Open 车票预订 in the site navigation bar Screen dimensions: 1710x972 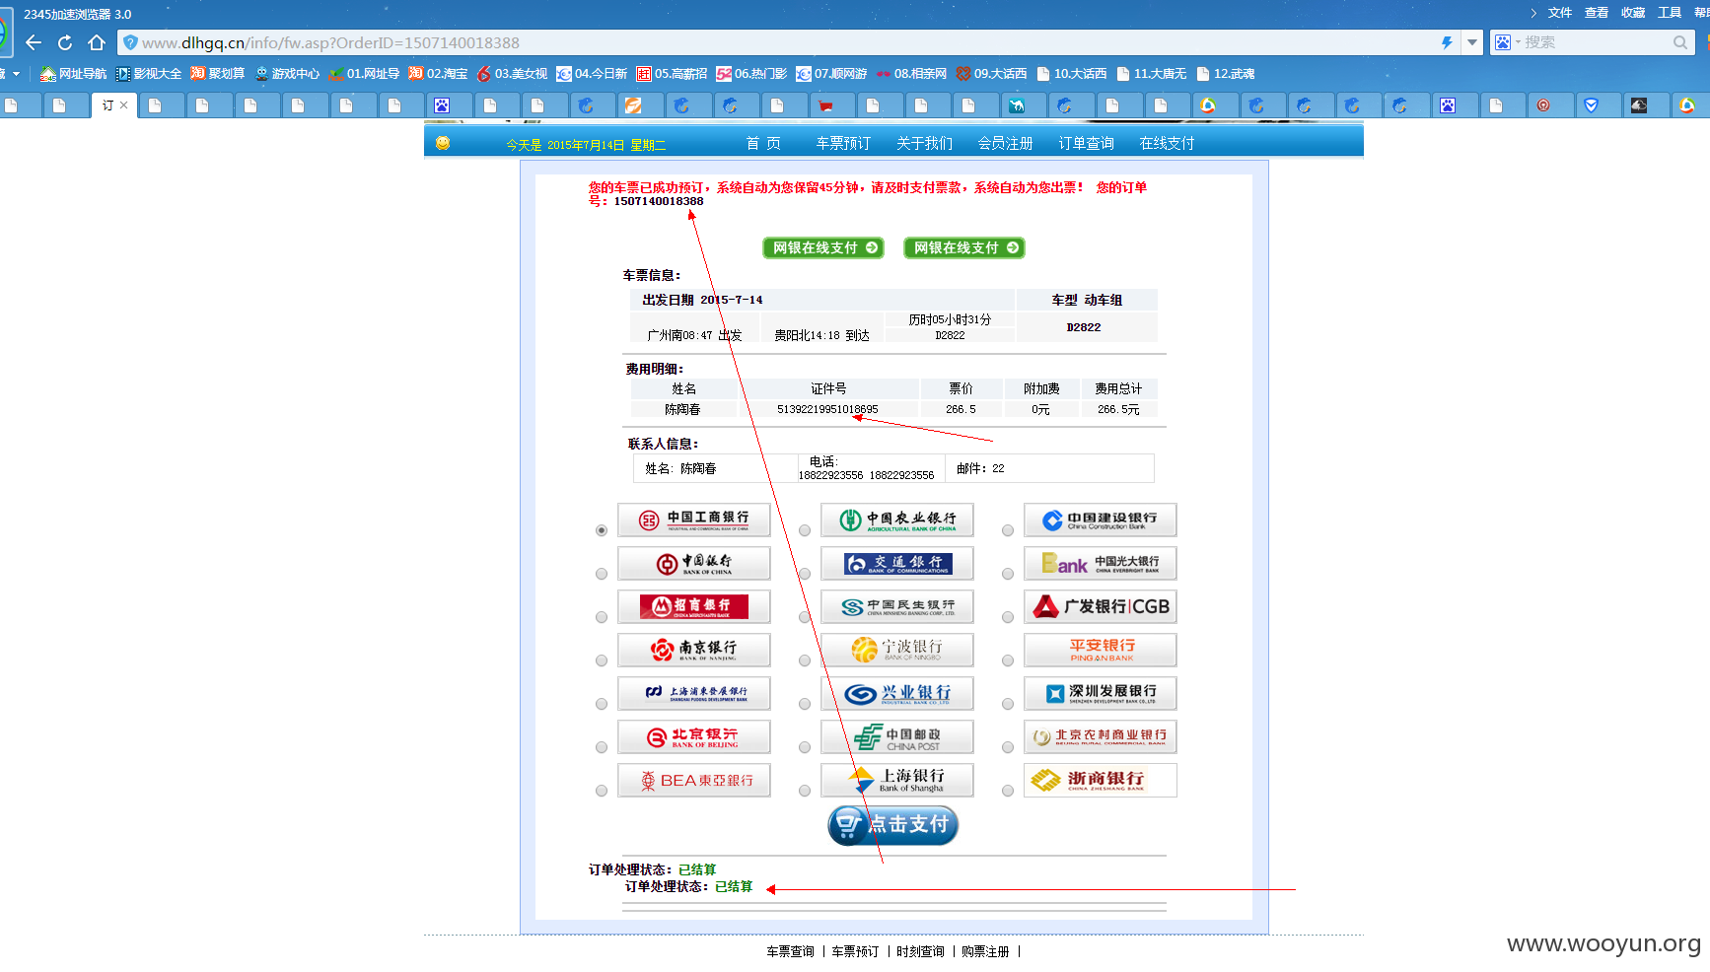tap(843, 144)
